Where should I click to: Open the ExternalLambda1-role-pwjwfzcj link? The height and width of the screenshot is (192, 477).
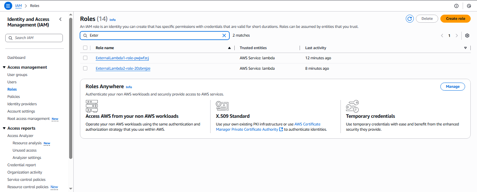tap(122, 58)
